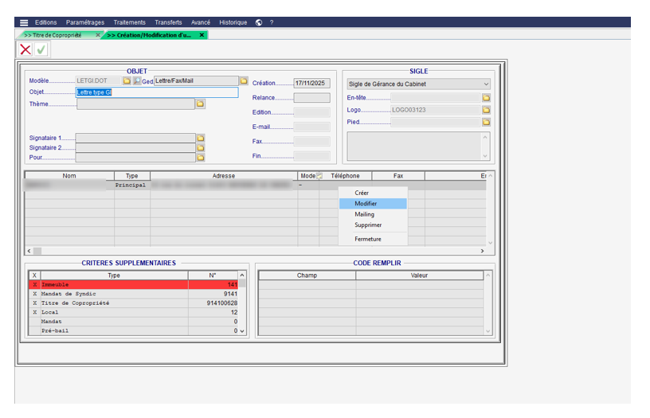Click the magnifier icon beside Ged

(x=137, y=81)
